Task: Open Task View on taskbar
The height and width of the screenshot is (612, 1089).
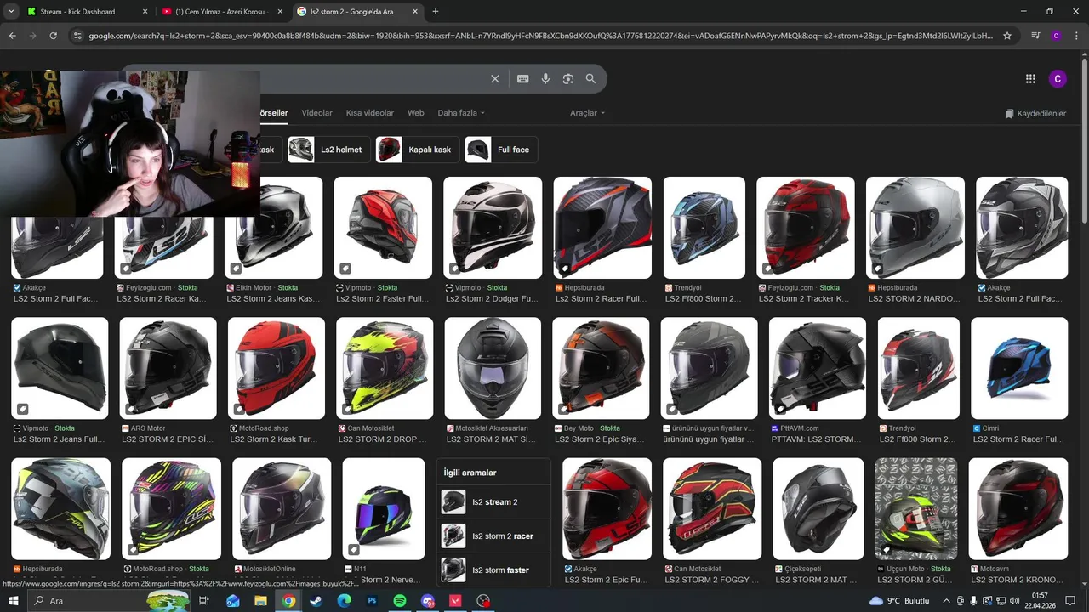Action: coord(204,601)
